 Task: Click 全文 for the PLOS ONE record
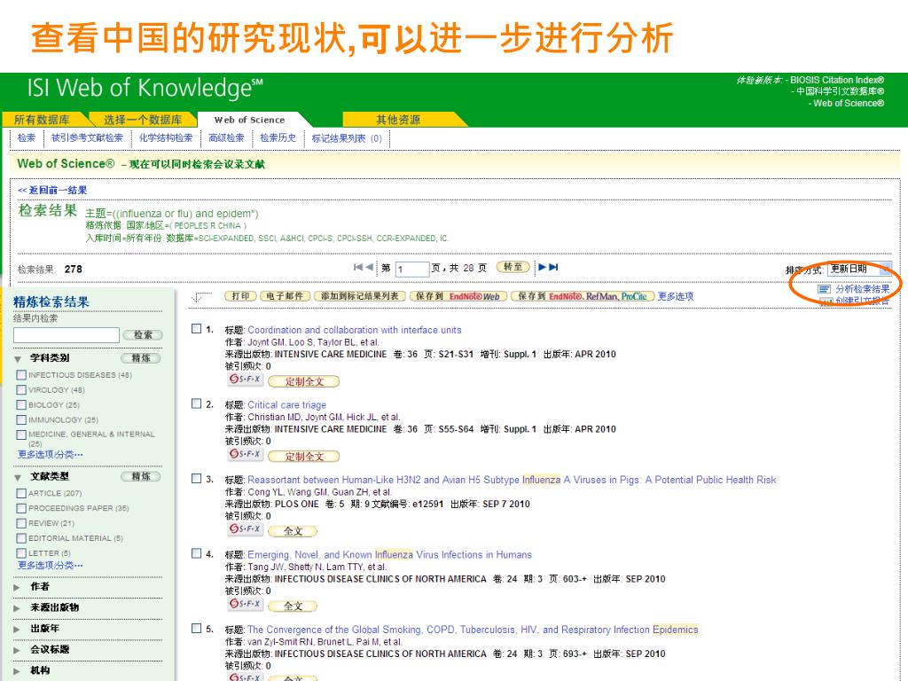pyautogui.click(x=293, y=531)
